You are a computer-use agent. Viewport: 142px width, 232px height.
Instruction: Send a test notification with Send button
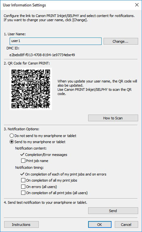tap(113, 211)
